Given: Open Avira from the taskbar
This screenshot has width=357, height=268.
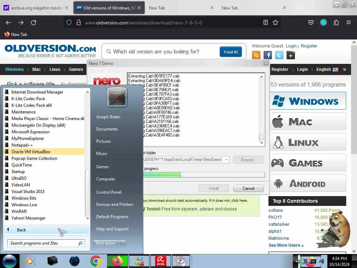Looking at the screenshot, I should (160, 261).
